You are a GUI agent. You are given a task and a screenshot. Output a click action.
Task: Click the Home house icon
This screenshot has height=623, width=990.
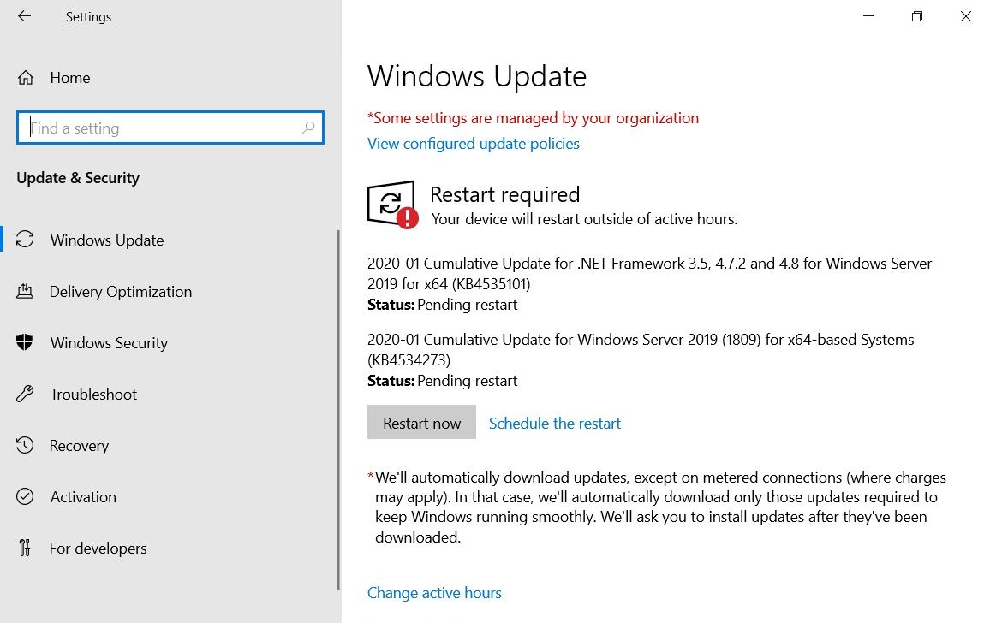pos(26,78)
